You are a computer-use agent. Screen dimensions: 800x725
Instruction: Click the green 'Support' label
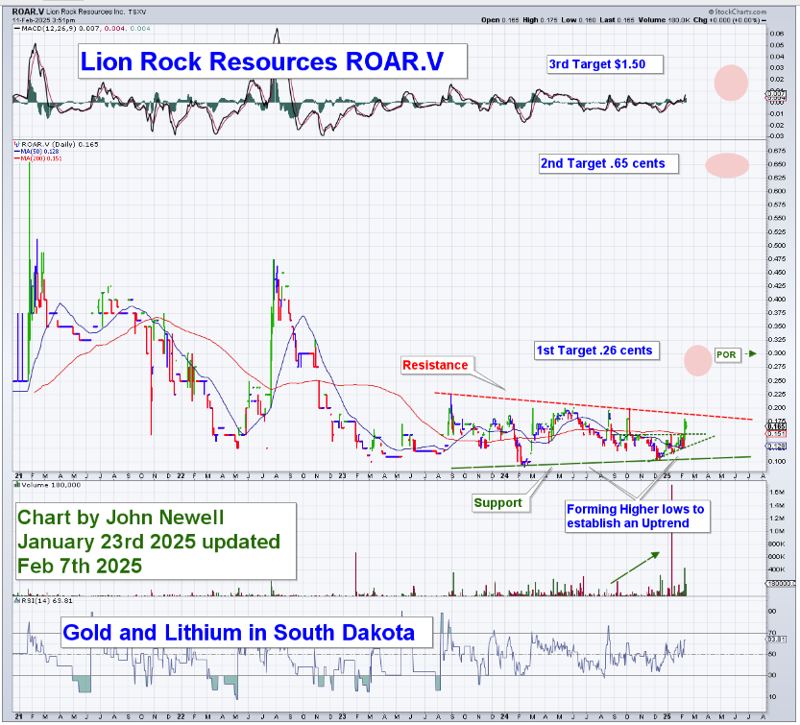tap(500, 503)
